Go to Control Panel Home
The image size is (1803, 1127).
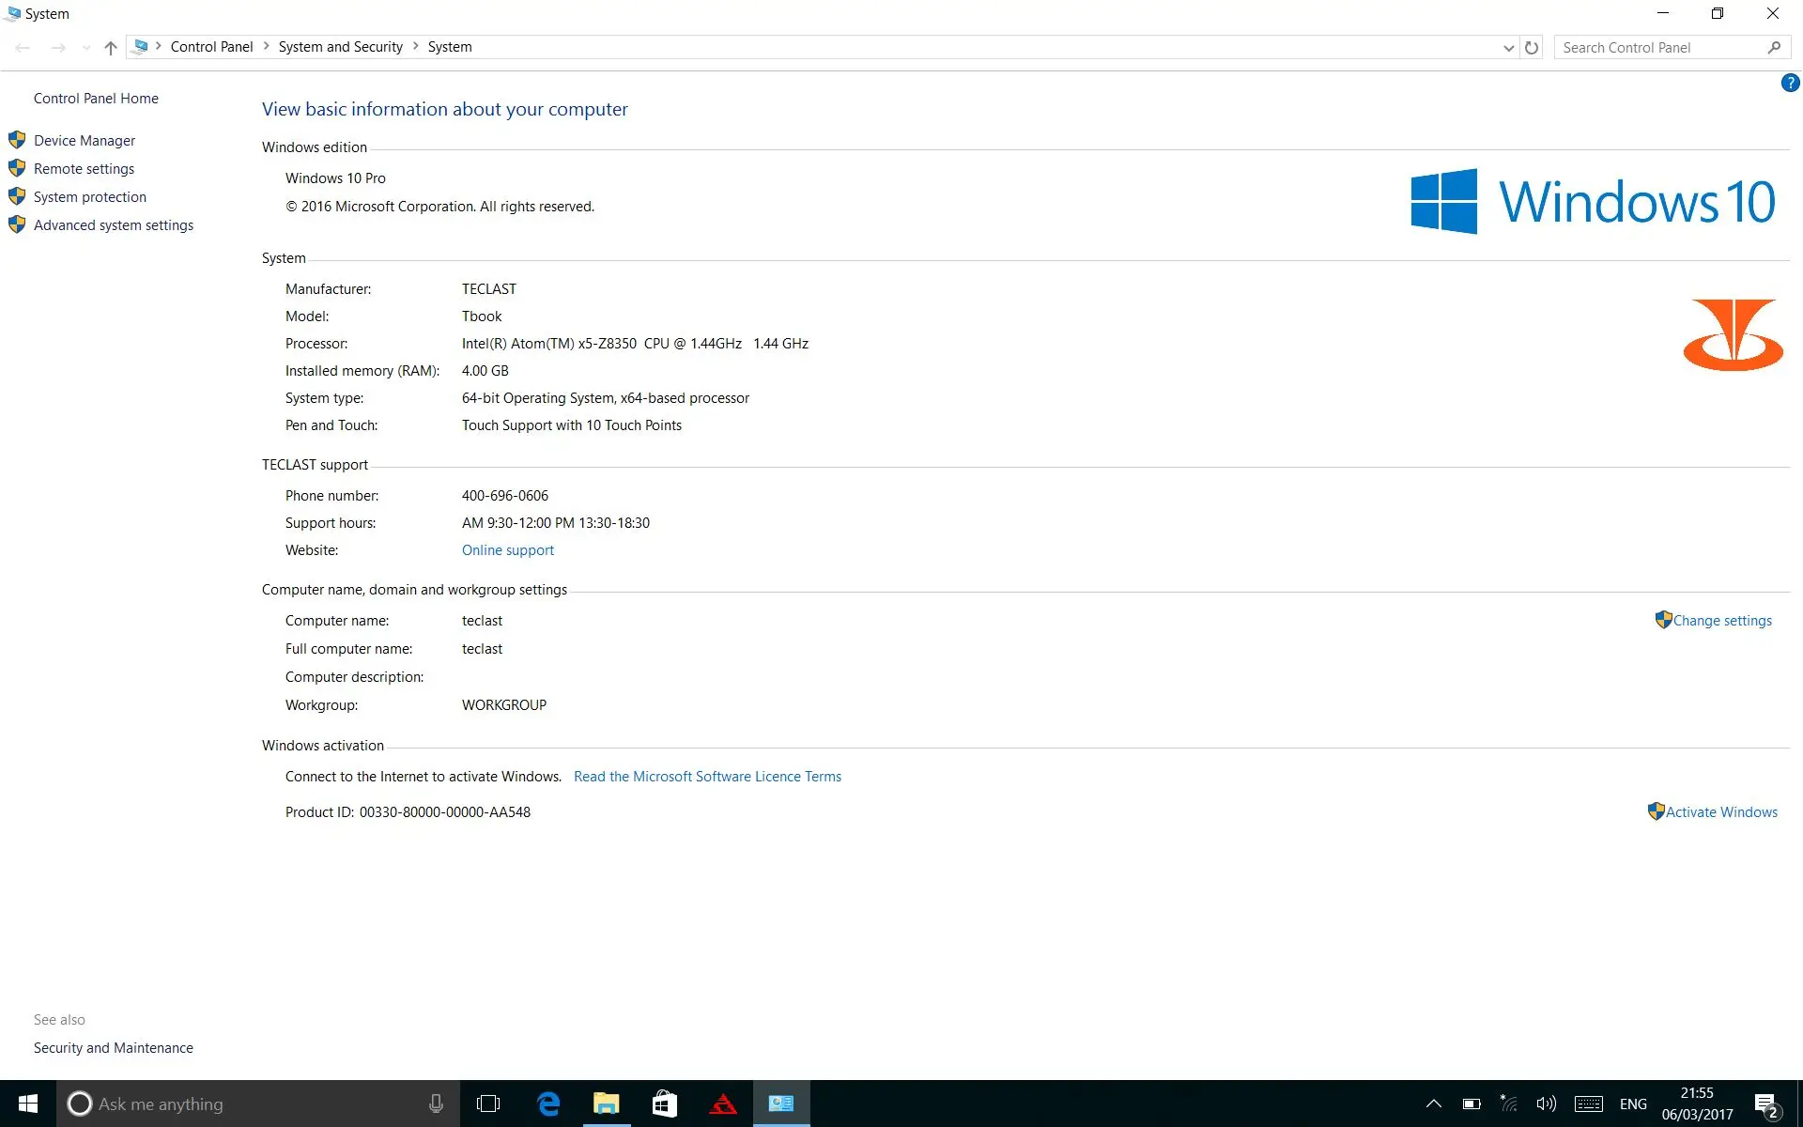(x=96, y=99)
